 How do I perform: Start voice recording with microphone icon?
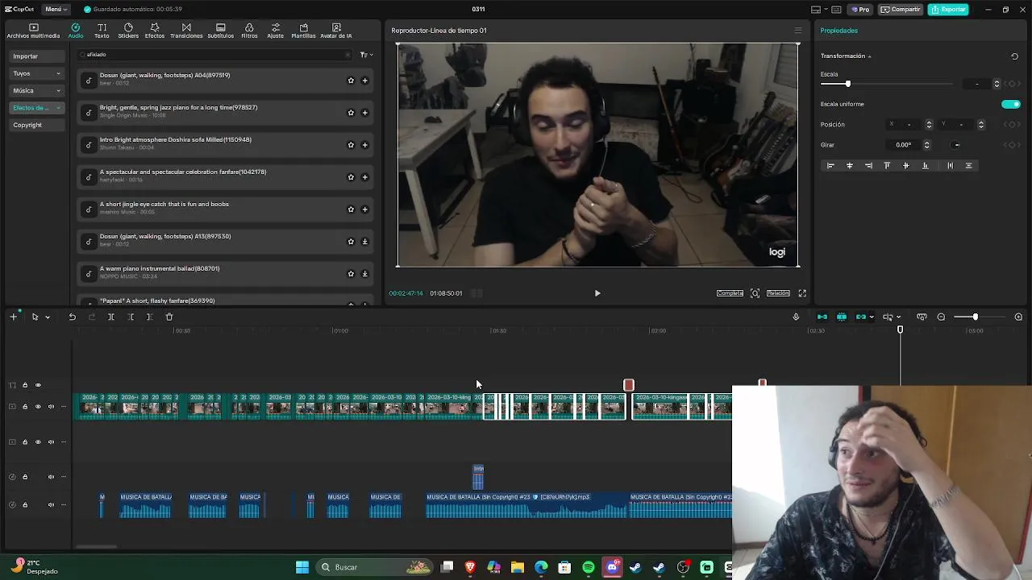796,317
